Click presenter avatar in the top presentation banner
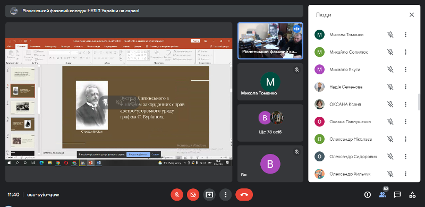 (14, 11)
